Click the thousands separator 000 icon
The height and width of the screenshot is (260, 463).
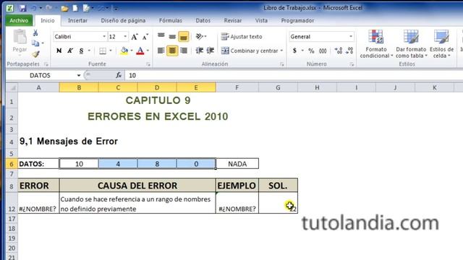tap(323, 51)
